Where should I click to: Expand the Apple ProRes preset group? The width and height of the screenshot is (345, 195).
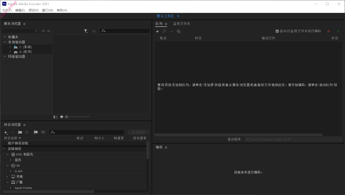coord(11,188)
